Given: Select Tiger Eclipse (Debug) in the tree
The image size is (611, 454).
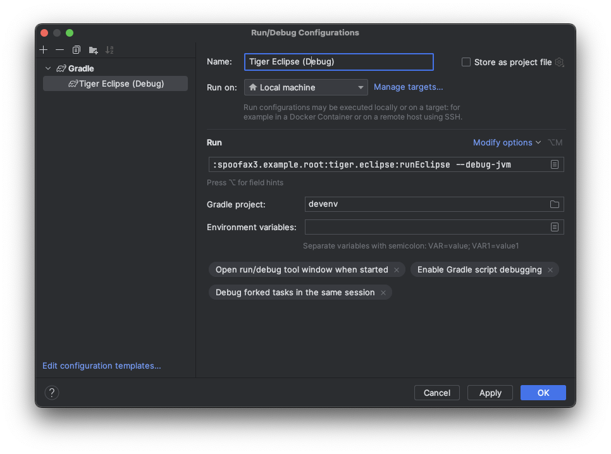Looking at the screenshot, I should click(115, 84).
